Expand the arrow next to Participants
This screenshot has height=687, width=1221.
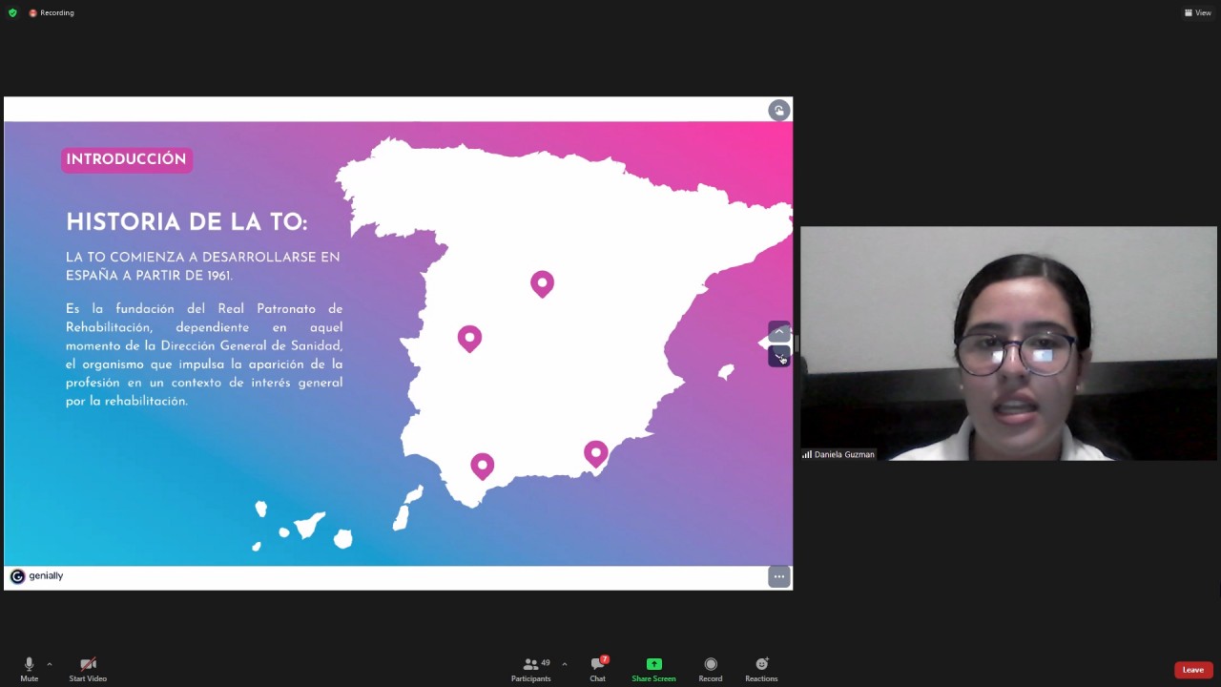pos(564,664)
